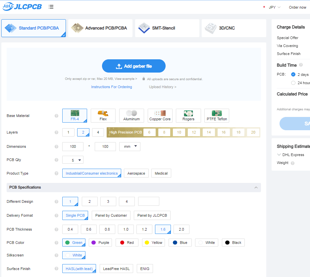Screen dimensions: 310x277
Task: Click help icon beside PCB Color
Action: tap(56, 243)
